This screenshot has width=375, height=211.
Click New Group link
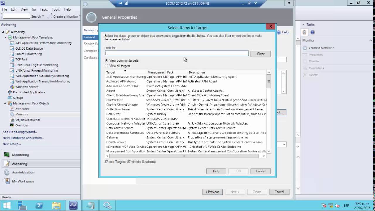[x=12, y=144]
